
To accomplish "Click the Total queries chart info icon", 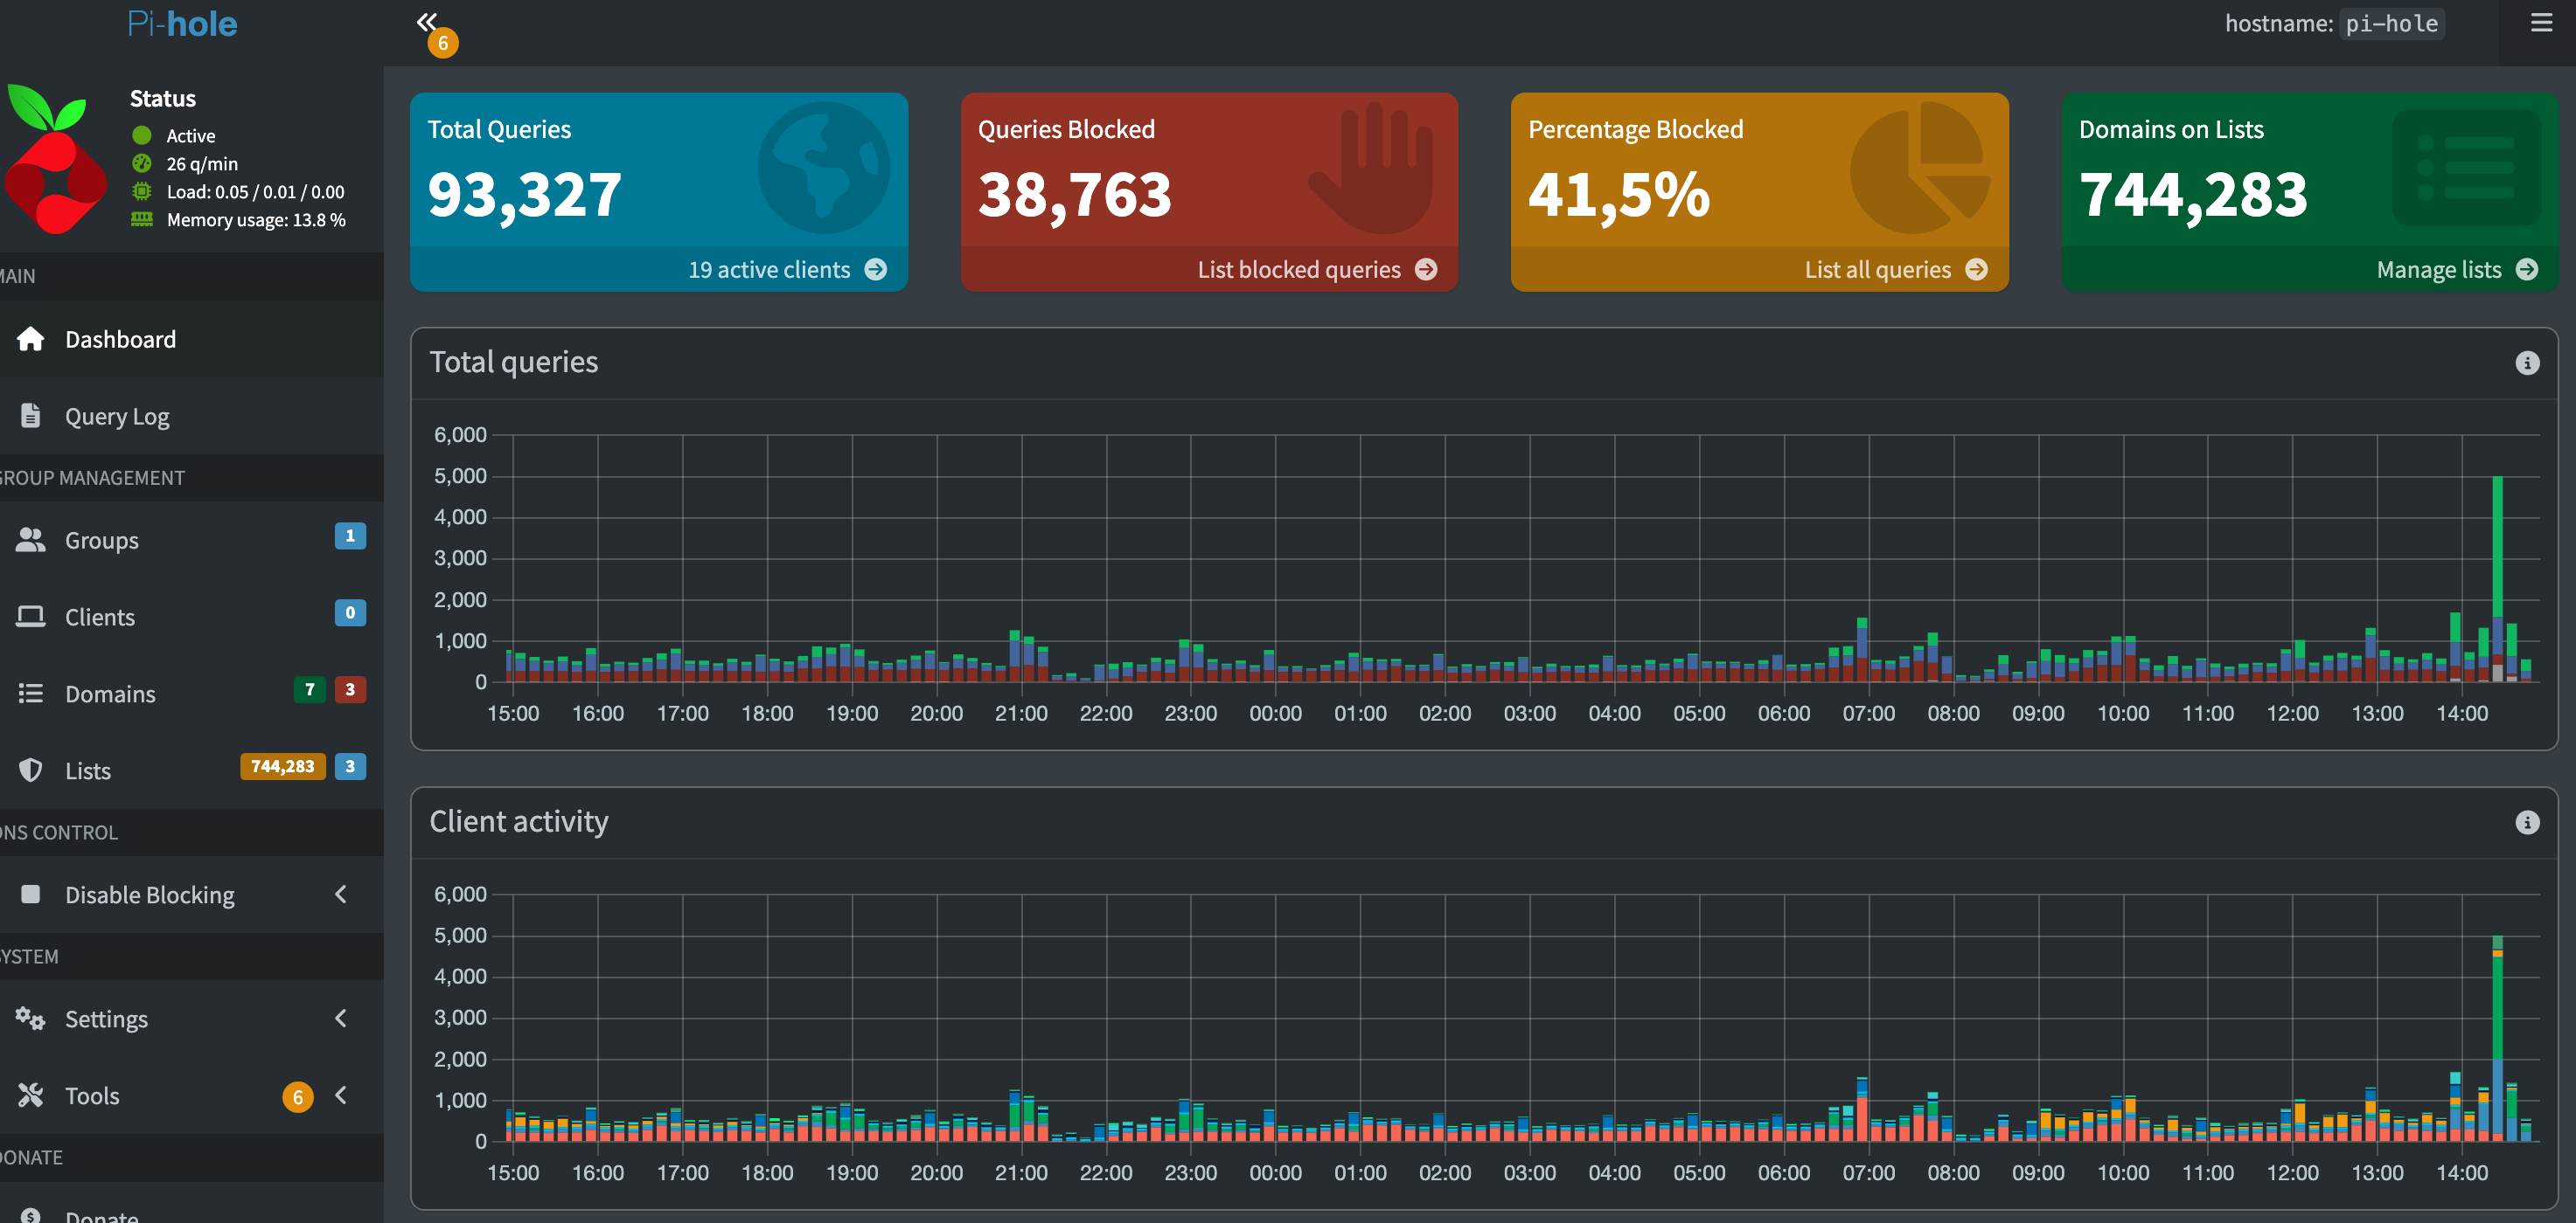I will point(2527,363).
